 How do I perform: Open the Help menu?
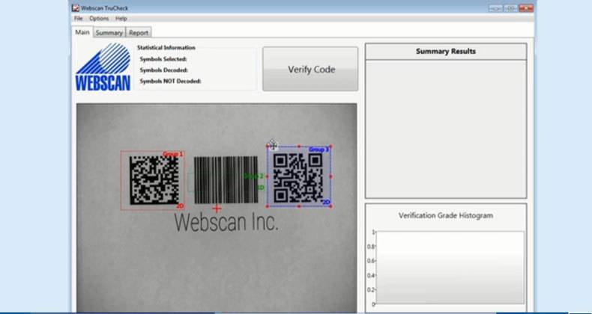point(121,18)
